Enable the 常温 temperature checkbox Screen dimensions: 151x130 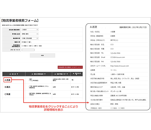tap(22, 46)
